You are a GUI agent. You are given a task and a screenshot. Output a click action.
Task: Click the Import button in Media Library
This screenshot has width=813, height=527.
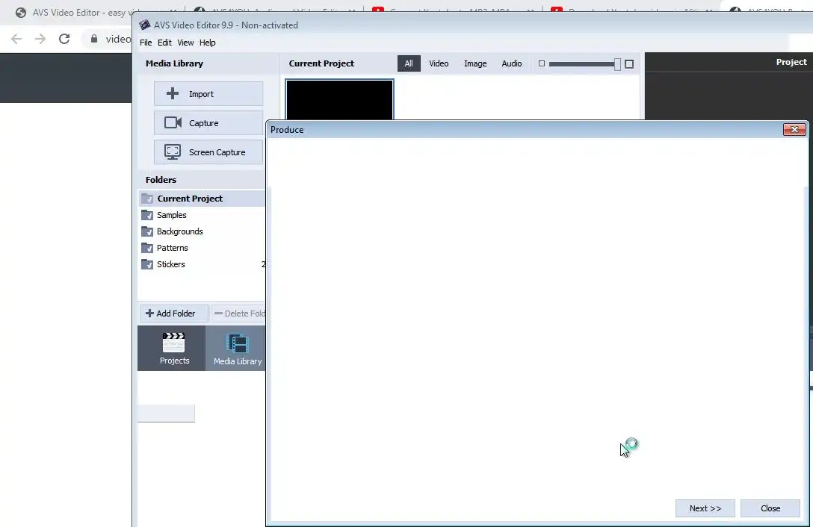pos(208,94)
